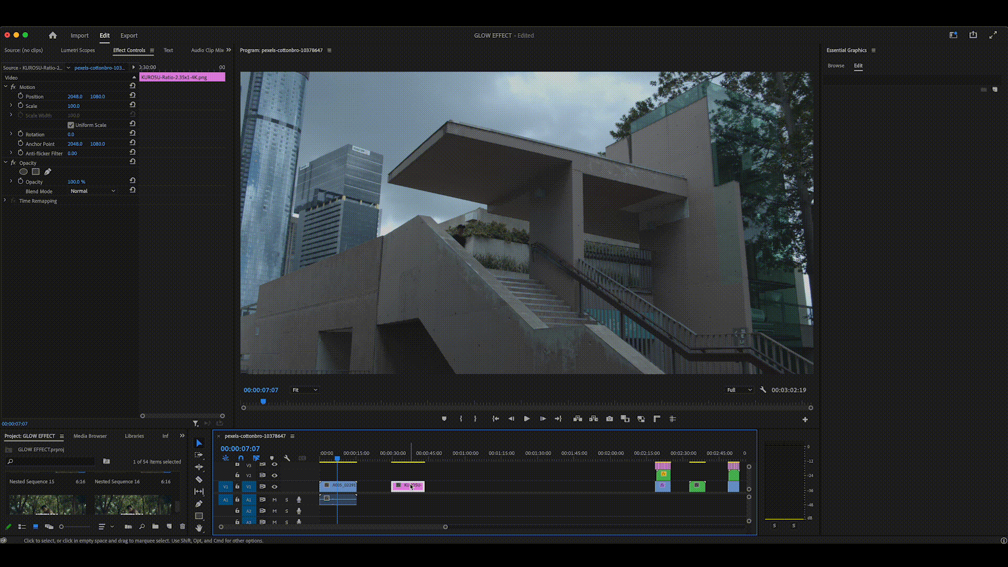Click Mark In button
The image size is (1008, 567).
461,419
